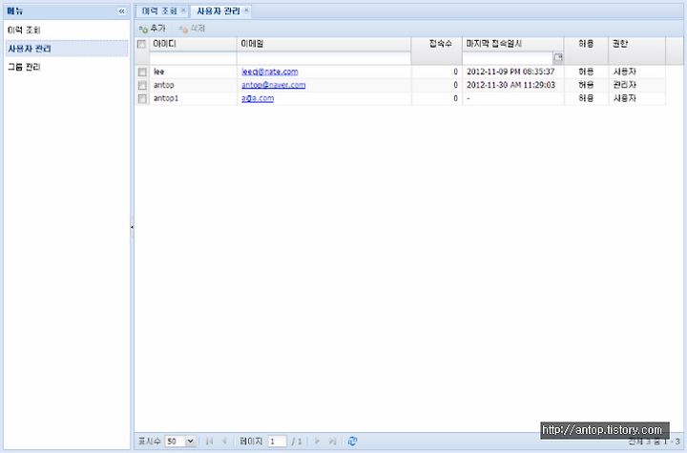Click the 관리자 role cell for antop
This screenshot has width=687, height=453.
[636, 85]
